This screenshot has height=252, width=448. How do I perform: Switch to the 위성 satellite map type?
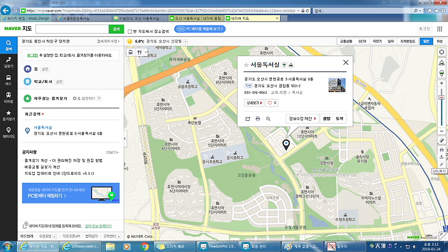click(440, 42)
